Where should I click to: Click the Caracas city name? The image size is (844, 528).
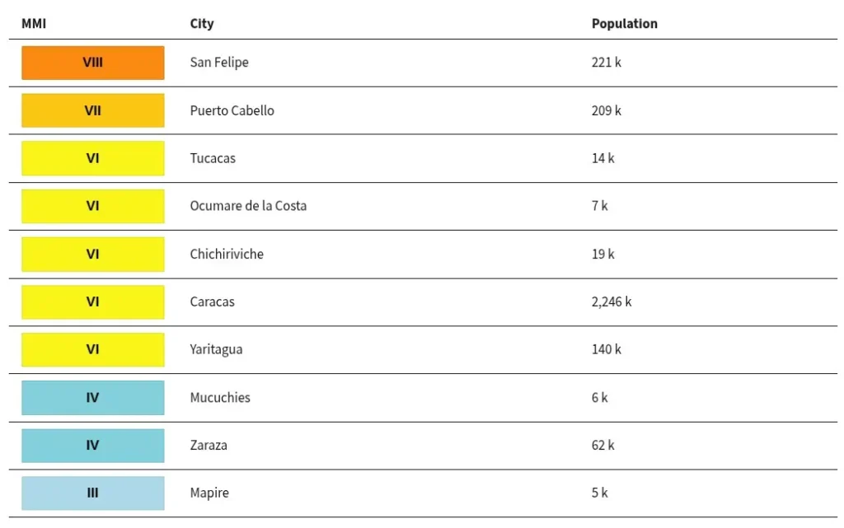[x=212, y=301]
